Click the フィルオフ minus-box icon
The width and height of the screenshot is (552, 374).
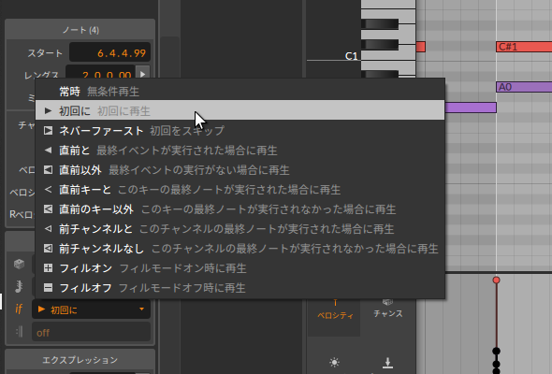point(49,288)
